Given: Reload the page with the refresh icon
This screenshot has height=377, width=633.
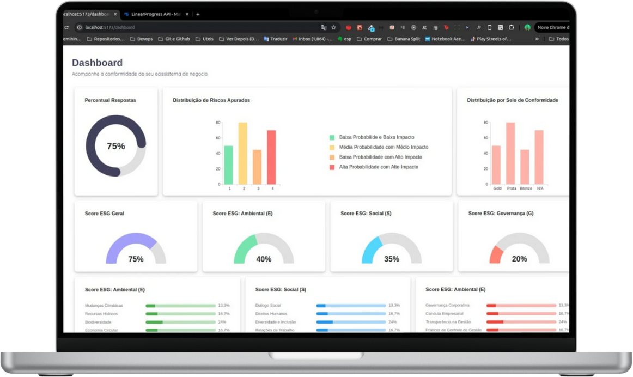Looking at the screenshot, I should (66, 27).
